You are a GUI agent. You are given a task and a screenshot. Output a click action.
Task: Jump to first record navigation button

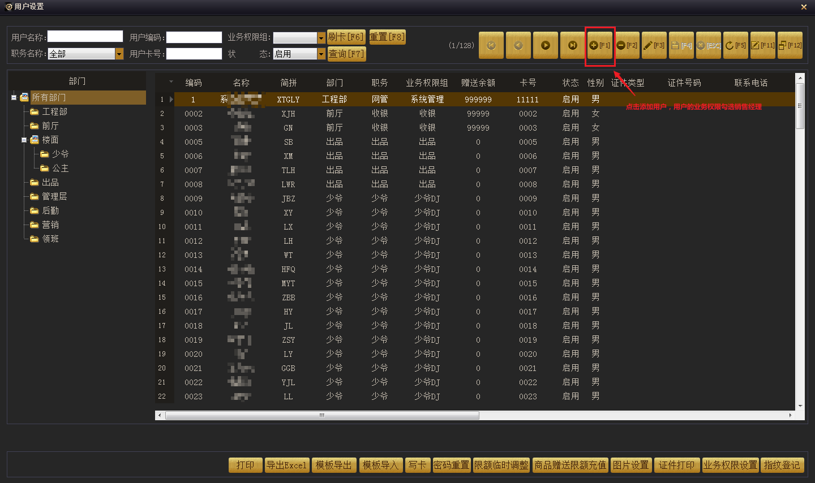491,45
